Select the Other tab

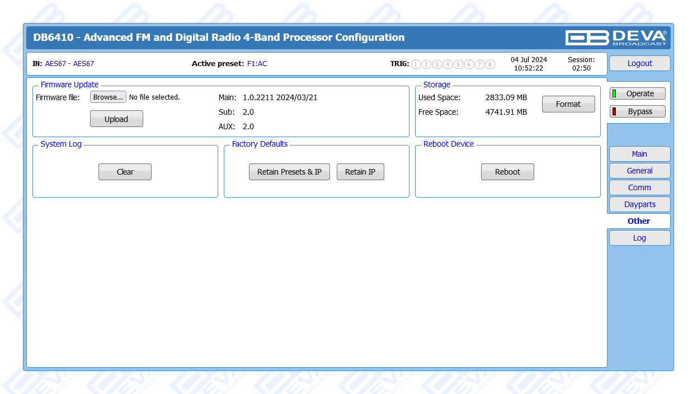[639, 221]
